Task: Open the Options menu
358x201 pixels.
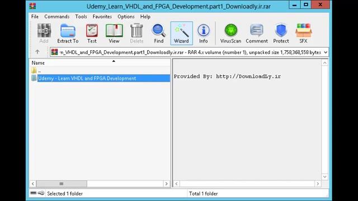Action: [126, 17]
